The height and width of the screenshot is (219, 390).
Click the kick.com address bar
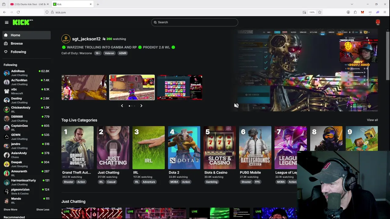pyautogui.click(x=172, y=12)
